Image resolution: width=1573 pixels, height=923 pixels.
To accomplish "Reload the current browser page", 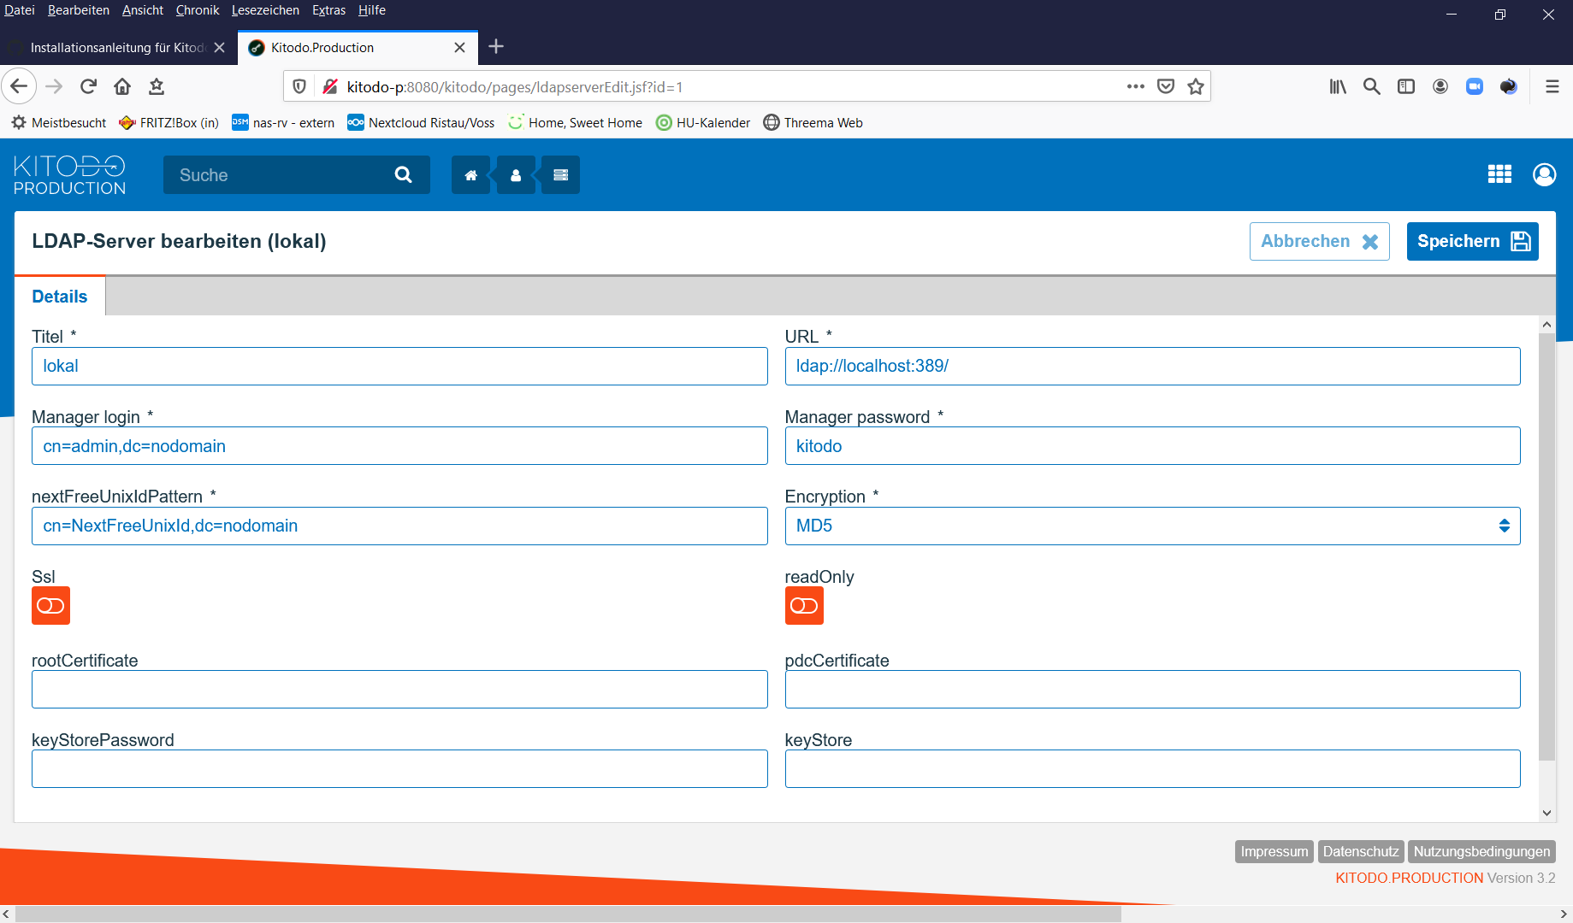I will pos(88,86).
